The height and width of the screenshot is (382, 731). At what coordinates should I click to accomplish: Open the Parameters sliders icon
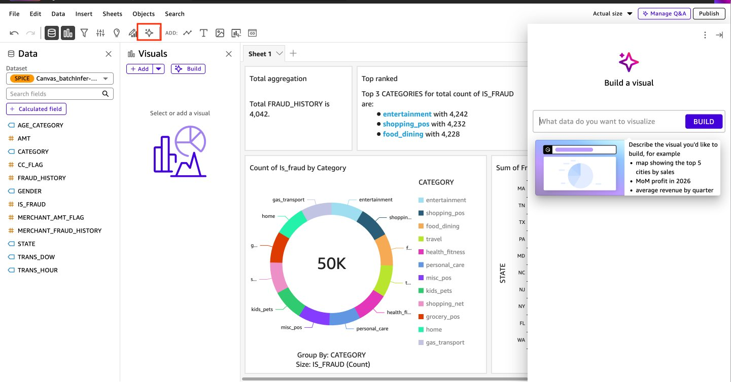(x=100, y=33)
